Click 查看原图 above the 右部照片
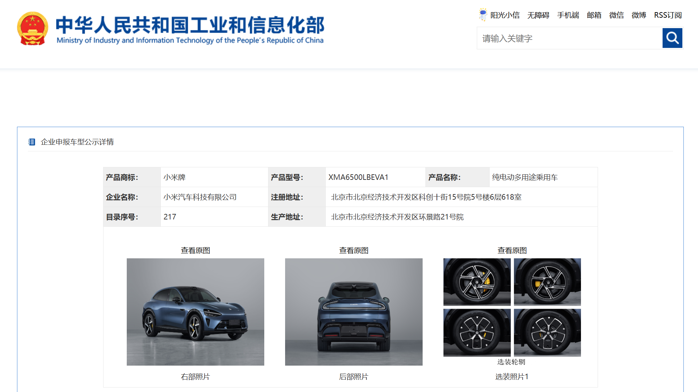This screenshot has width=698, height=392. tap(196, 250)
